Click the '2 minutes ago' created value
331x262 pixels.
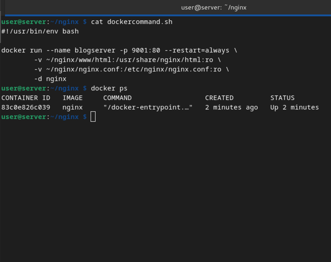pyautogui.click(x=231, y=107)
